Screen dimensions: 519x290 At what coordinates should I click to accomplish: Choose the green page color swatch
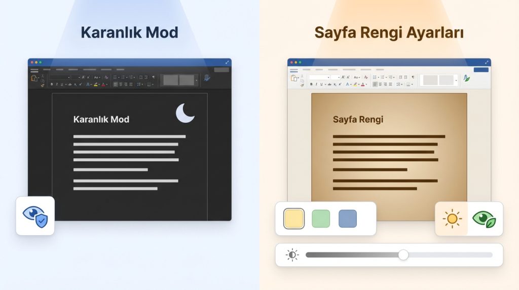click(x=321, y=219)
